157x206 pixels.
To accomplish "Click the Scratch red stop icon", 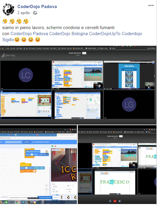I will coord(55,146).
